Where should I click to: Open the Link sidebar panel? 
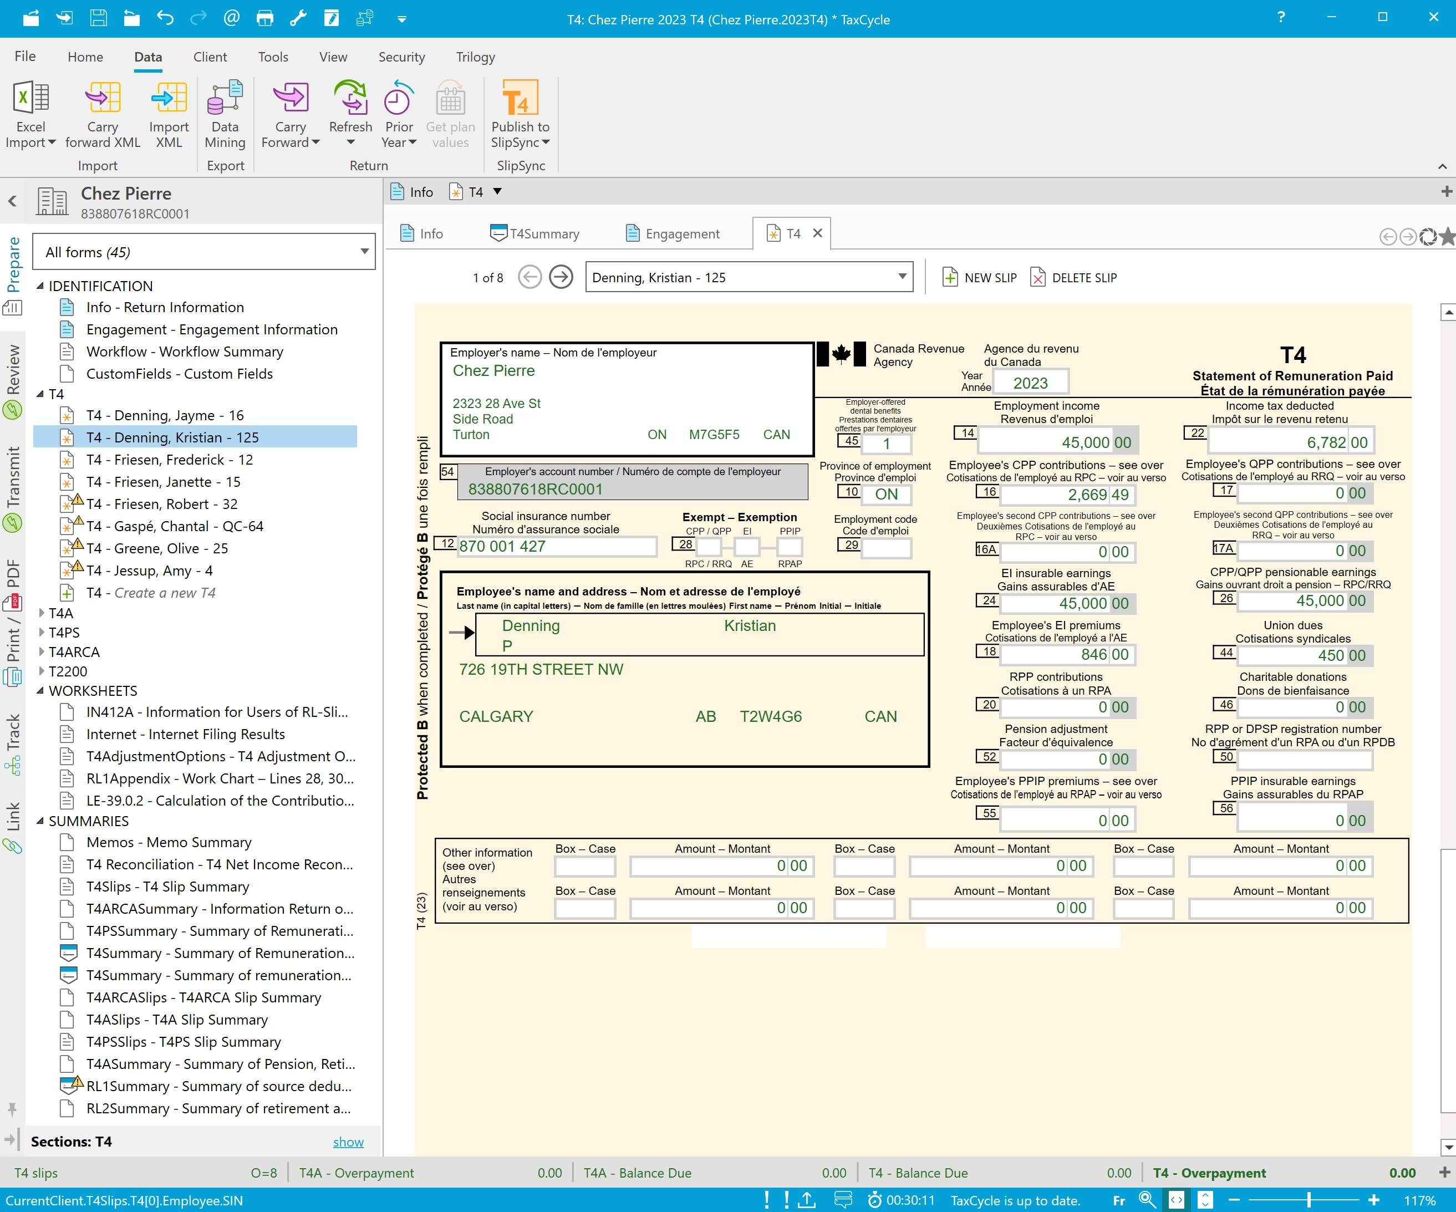tap(13, 827)
